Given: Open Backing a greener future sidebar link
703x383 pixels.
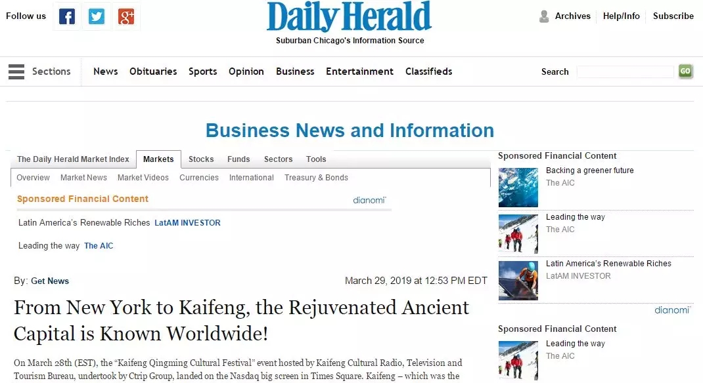Looking at the screenshot, I should tap(589, 171).
